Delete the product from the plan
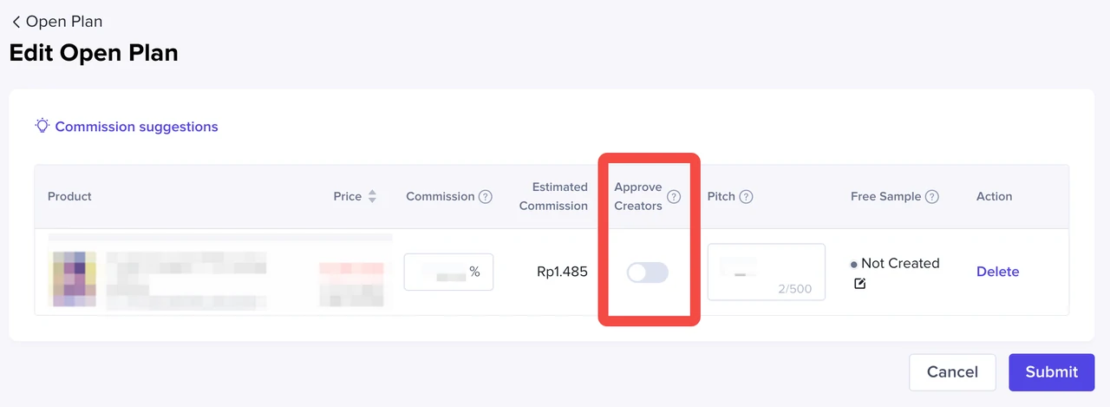Screen dimensions: 1110x407 point(997,272)
